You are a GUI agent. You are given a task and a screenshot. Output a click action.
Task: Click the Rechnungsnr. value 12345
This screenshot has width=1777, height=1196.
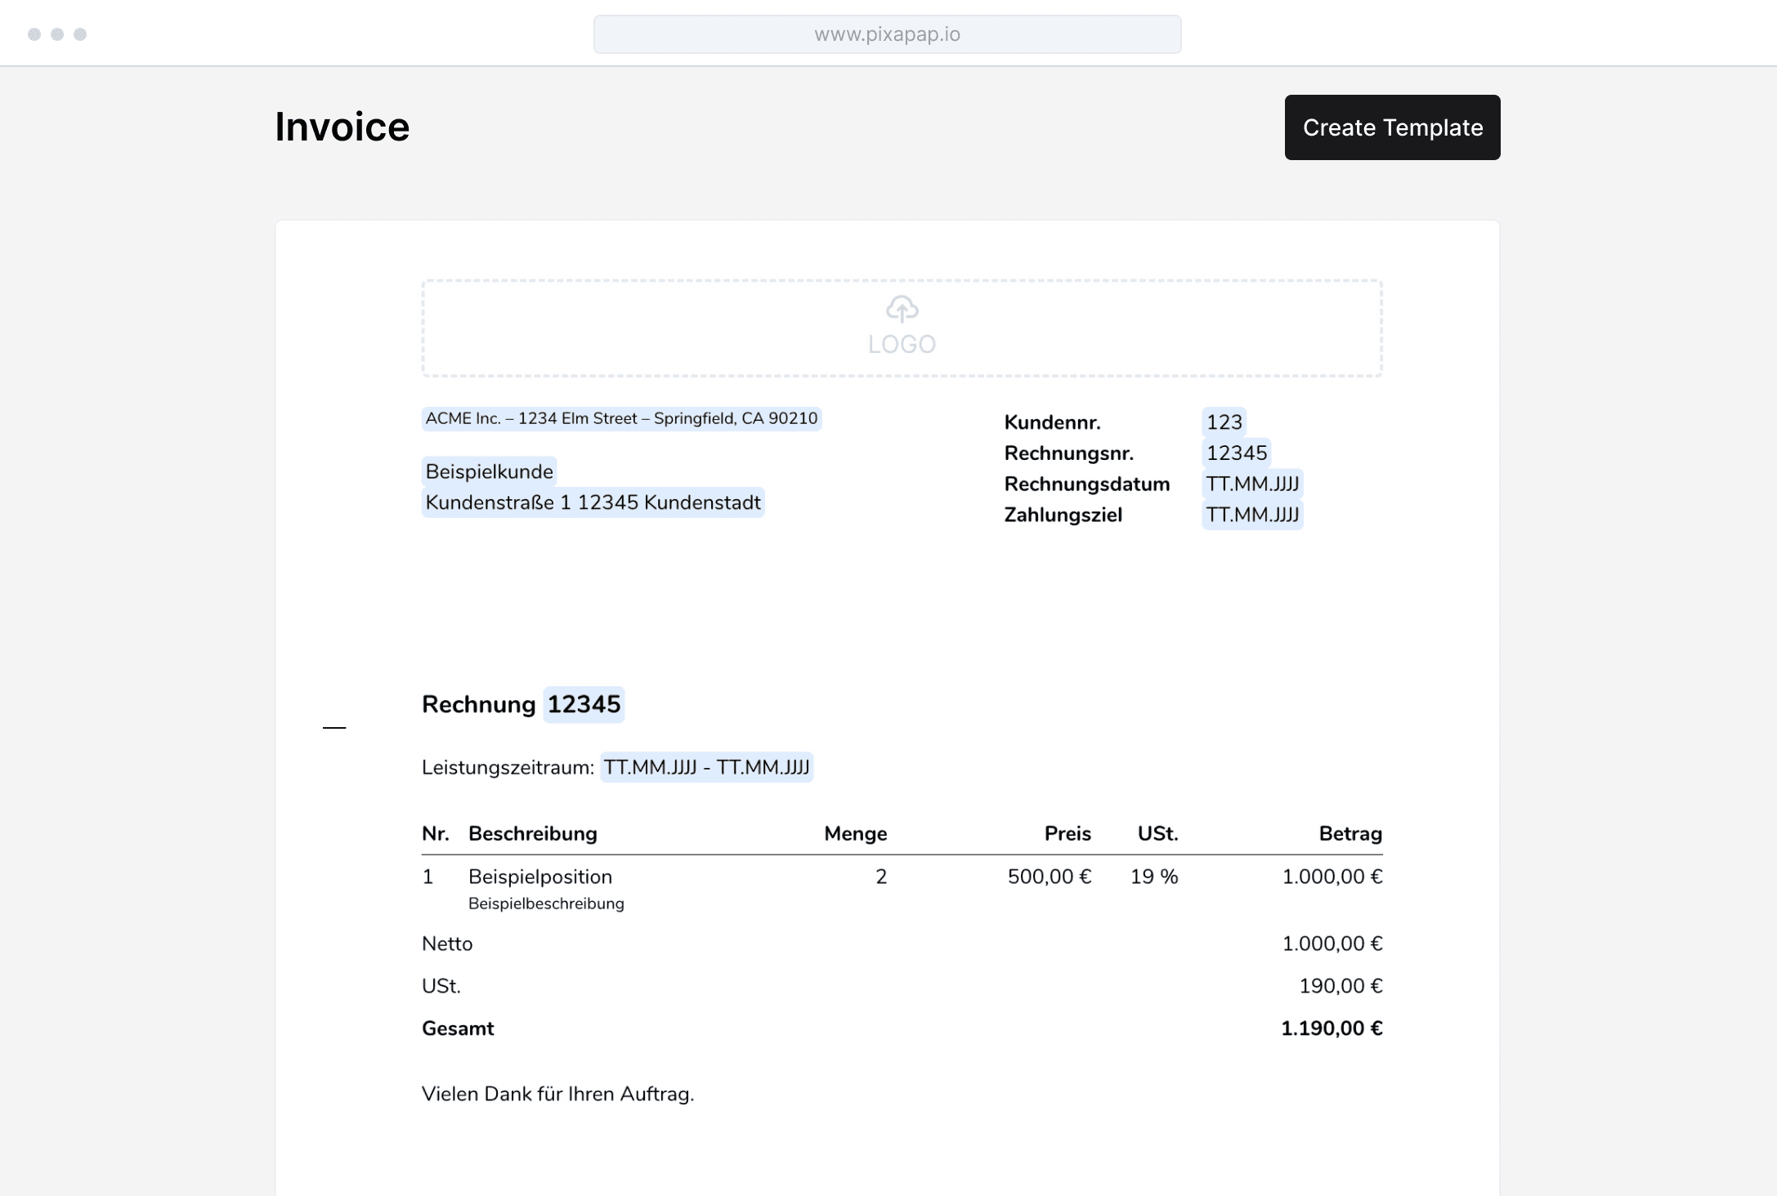(1236, 453)
